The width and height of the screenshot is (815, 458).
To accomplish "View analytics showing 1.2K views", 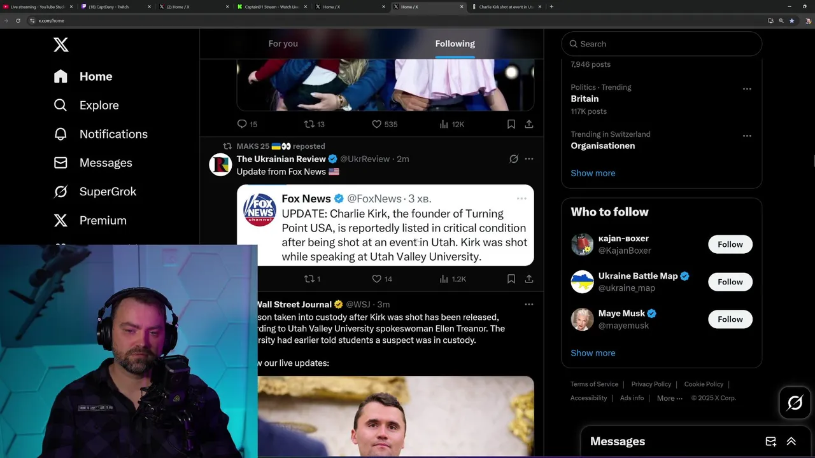I will [x=453, y=279].
